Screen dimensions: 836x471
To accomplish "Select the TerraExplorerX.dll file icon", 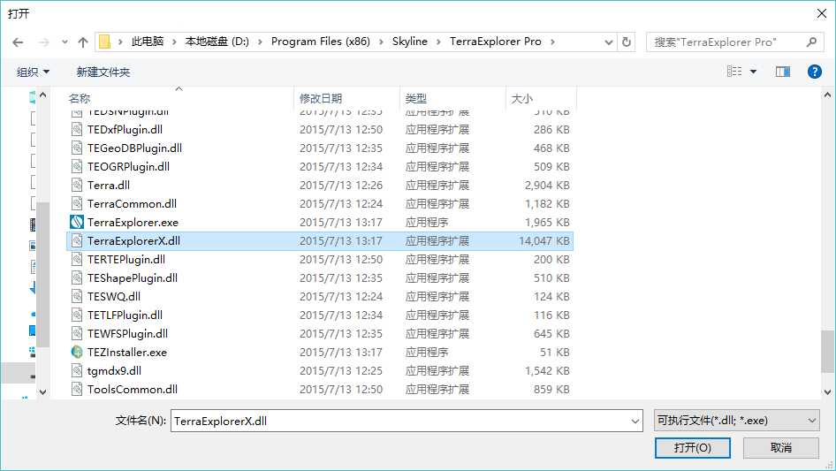I will (77, 240).
